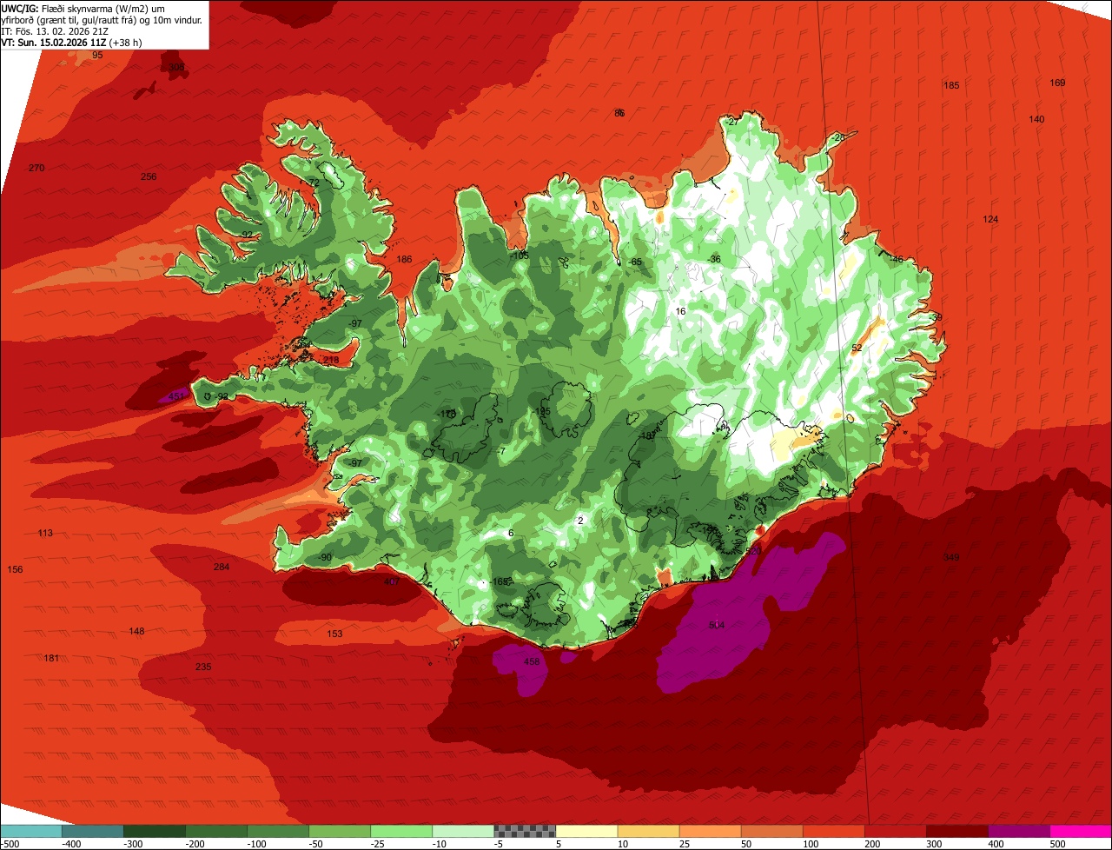Screen dimensions: 1112x850
Task: Click the '95' value near the title box
Action: pos(97,55)
